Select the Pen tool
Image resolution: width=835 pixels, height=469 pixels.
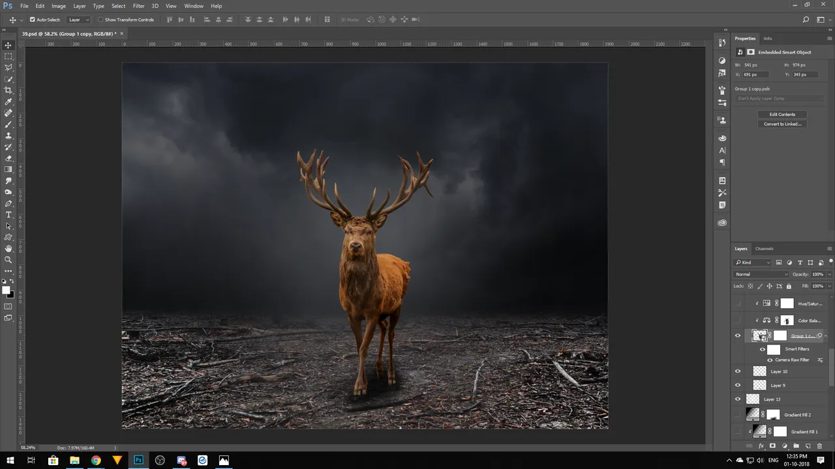(8, 203)
